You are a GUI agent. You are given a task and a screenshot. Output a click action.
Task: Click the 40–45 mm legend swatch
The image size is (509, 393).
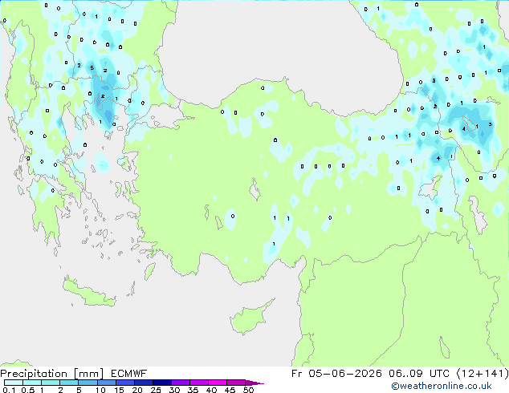[x=218, y=383]
